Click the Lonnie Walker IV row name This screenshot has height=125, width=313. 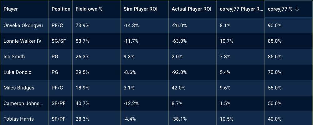click(x=22, y=41)
